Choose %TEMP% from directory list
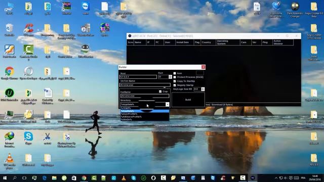Image resolution: width=324 pixels, height=182 pixels. 145,108
